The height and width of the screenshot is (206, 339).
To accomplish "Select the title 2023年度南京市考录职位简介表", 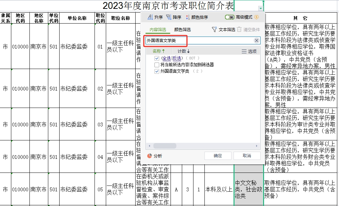I will pyautogui.click(x=168, y=5).
